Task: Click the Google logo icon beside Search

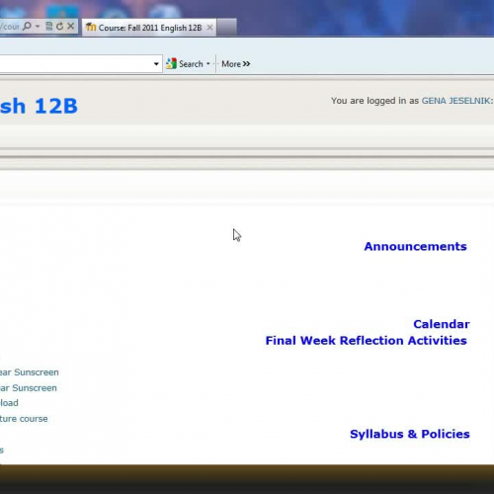Action: coord(171,63)
